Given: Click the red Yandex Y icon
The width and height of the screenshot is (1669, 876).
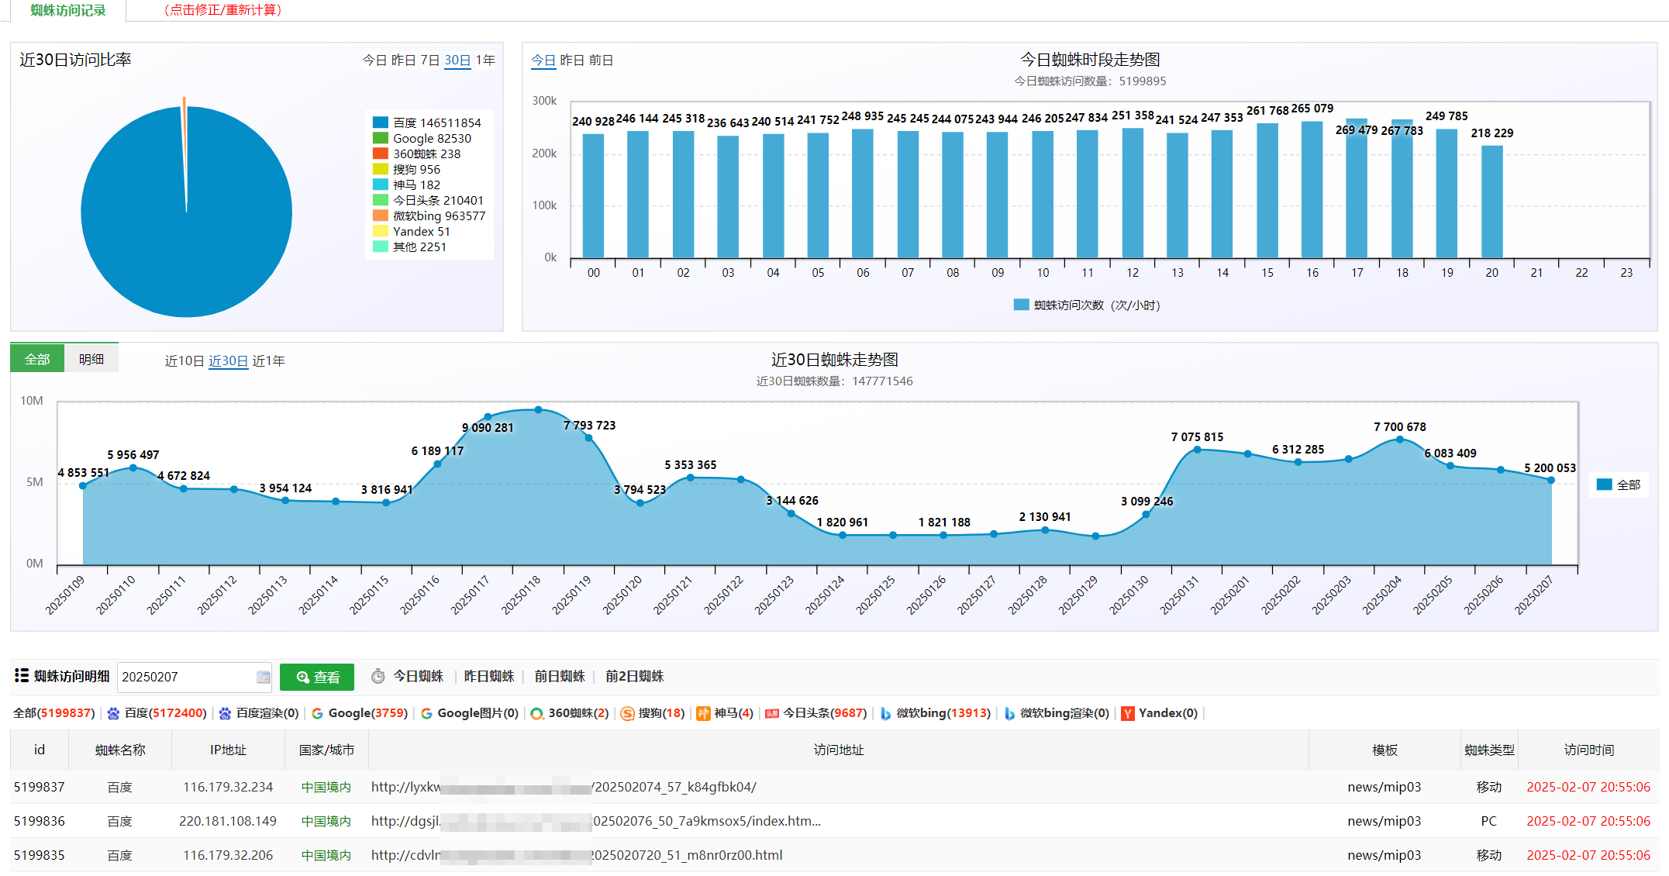Looking at the screenshot, I should [1128, 713].
